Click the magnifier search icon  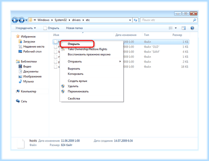coord(195,20)
